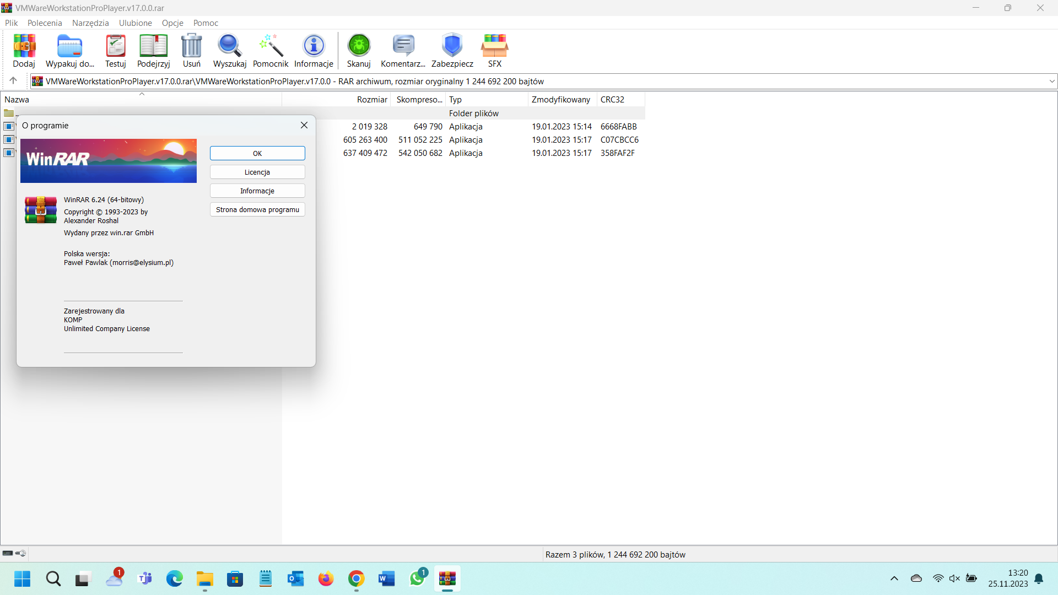Click the key icon in status bar
This screenshot has height=595, width=1058.
pos(20,553)
